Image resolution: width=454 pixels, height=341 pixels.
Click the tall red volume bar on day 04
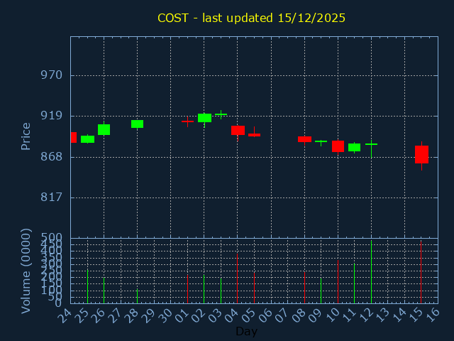237,278
